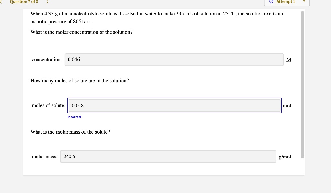Image resolution: width=331 pixels, height=193 pixels.
Task: Click the M unit label beside concentration
Action: click(288, 60)
